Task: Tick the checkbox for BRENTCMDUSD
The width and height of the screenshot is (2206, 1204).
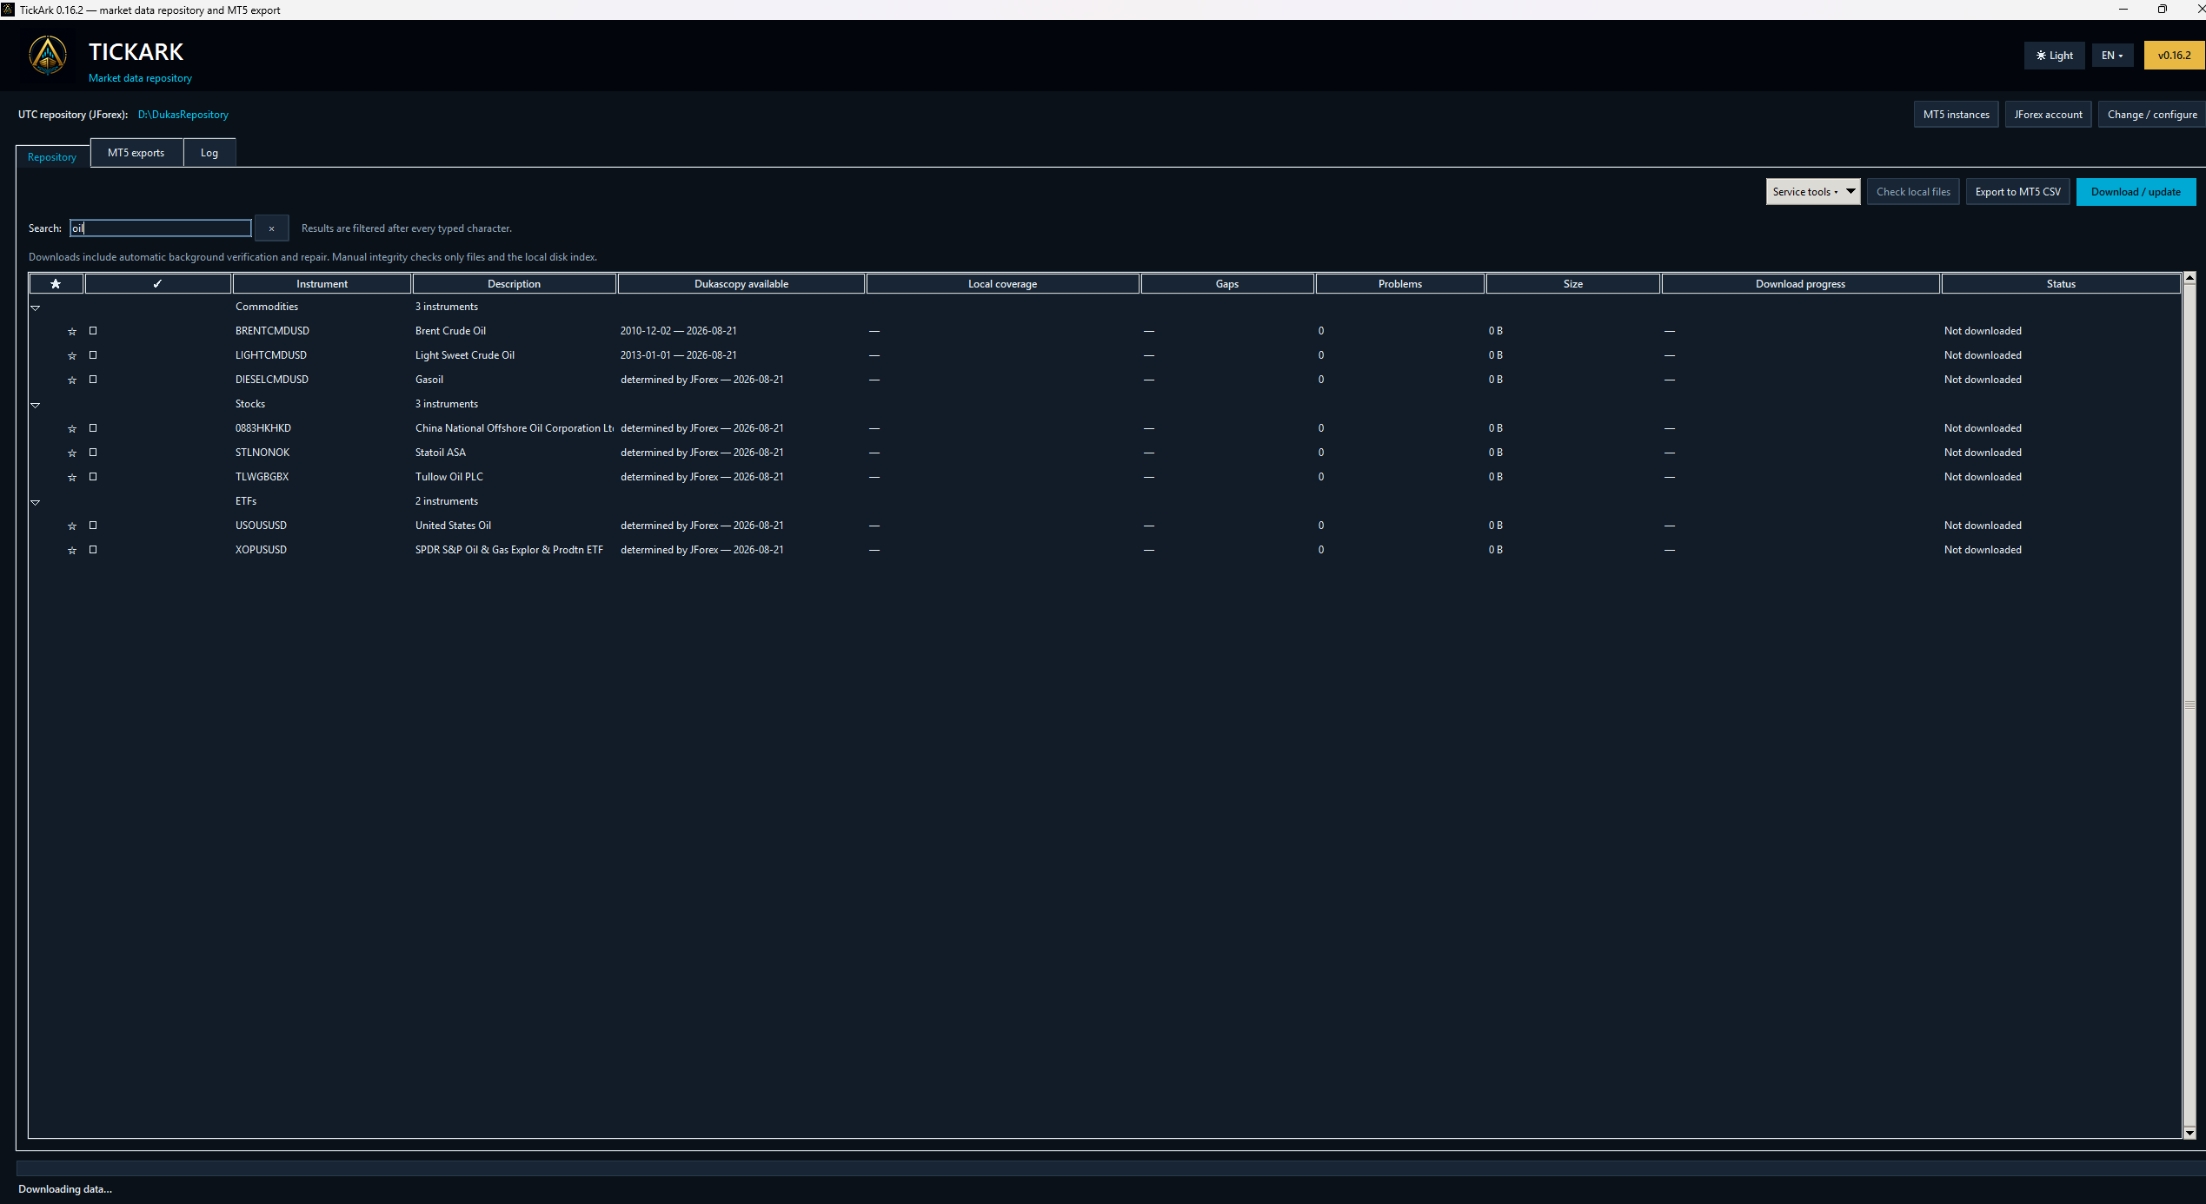Action: pyautogui.click(x=93, y=331)
